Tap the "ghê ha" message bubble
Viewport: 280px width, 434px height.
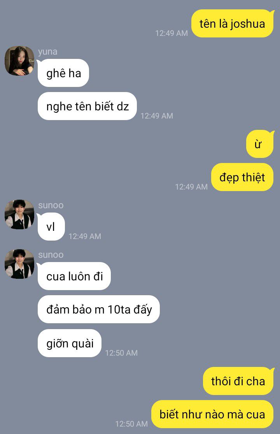pos(63,73)
